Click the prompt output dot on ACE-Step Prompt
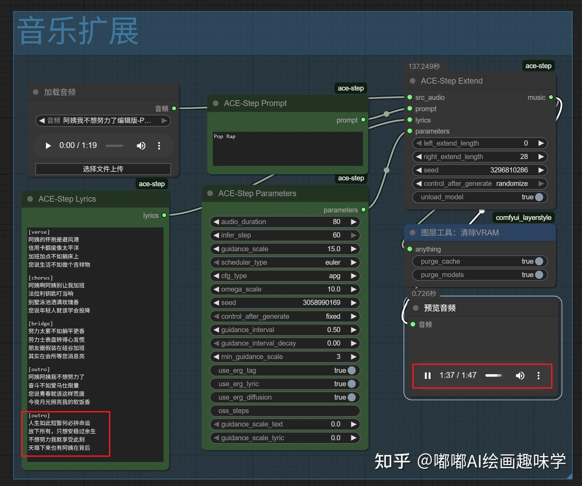582x486 pixels. tap(363, 120)
